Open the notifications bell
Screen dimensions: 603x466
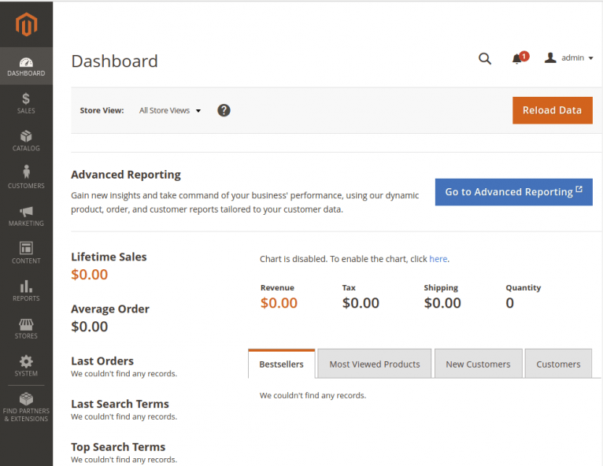[517, 58]
